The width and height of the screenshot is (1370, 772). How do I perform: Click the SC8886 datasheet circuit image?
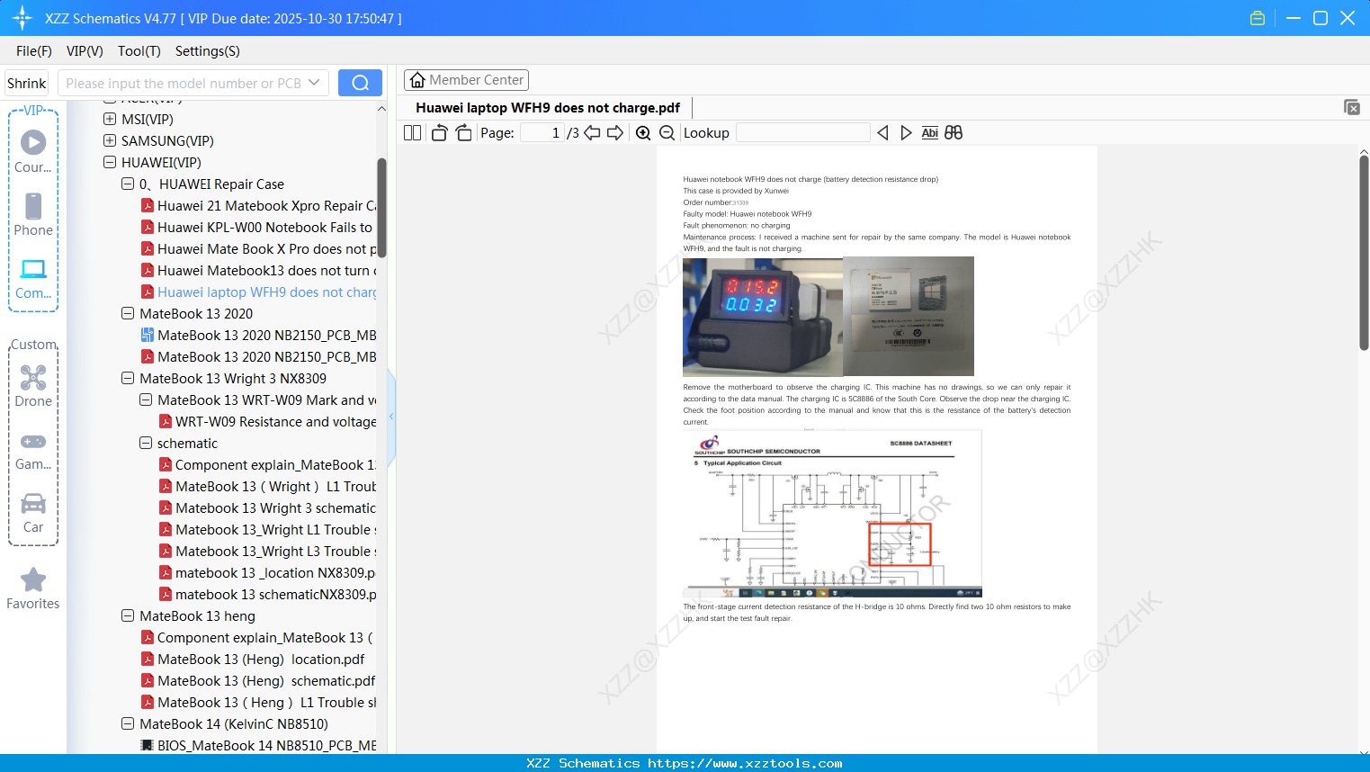[x=832, y=514]
